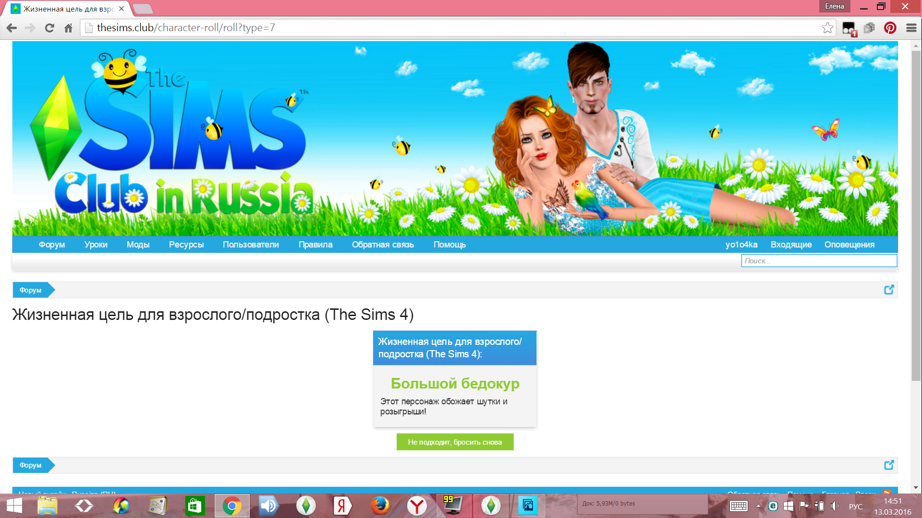Viewport: 922px width, 518px height.
Task: Open the Помощь menu item
Action: coord(449,245)
